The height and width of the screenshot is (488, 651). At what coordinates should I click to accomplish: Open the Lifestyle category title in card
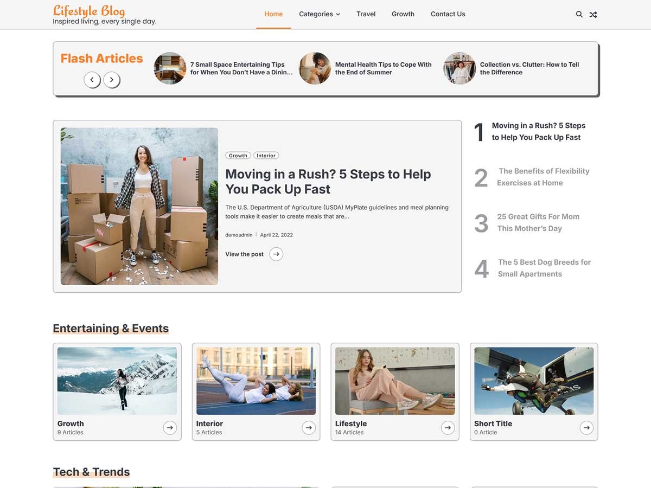(351, 423)
